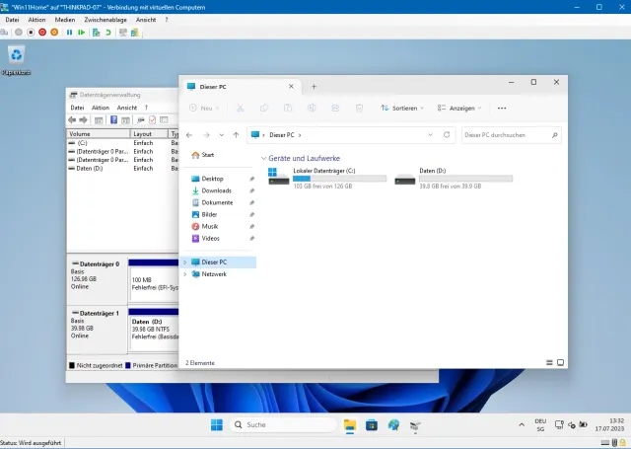This screenshot has height=449, width=631.
Task: Open File Explorer from the taskbar
Action: point(349,424)
